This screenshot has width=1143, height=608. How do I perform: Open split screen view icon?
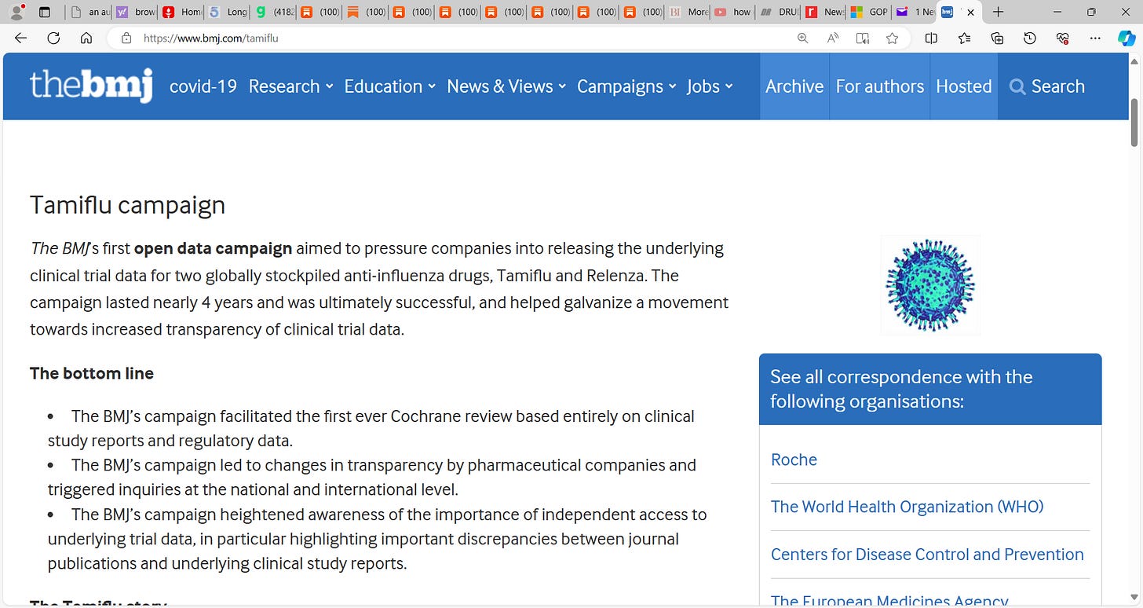(931, 38)
